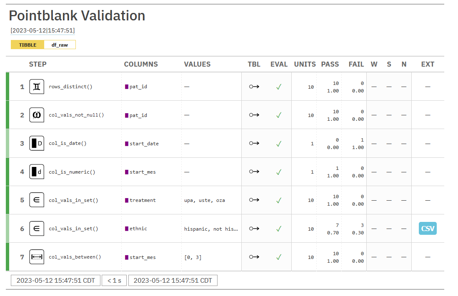Click the col_is_numeric step icon
Screen dimensions: 458x296
(x=37, y=172)
